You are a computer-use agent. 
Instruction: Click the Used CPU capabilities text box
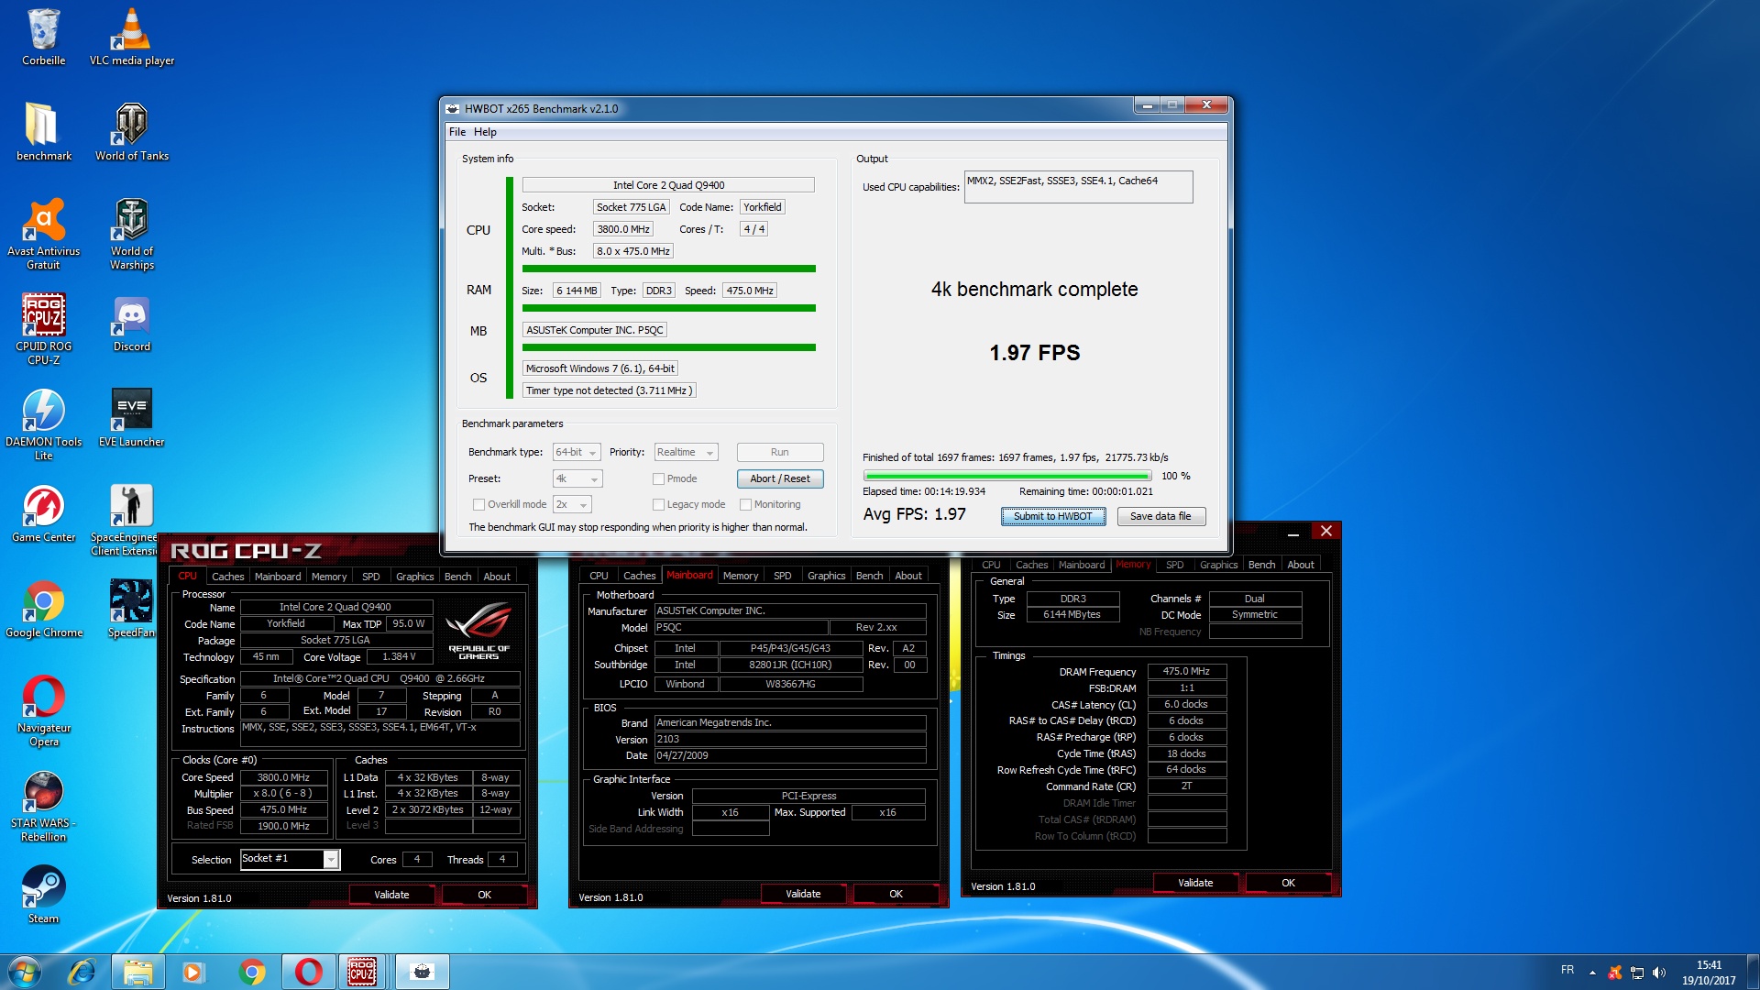pyautogui.click(x=1078, y=186)
